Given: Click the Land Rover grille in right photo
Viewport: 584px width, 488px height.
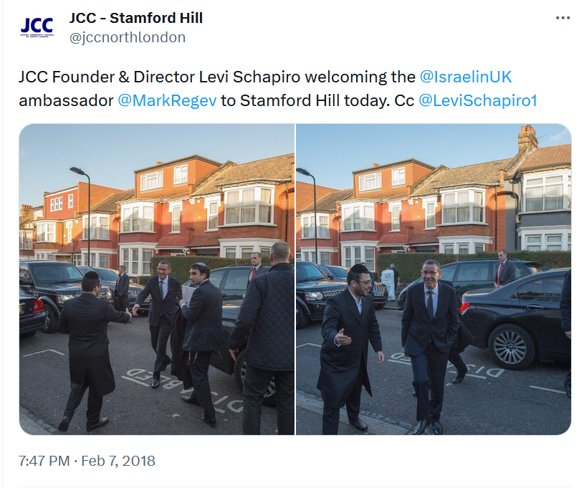Looking at the screenshot, I should [x=336, y=291].
